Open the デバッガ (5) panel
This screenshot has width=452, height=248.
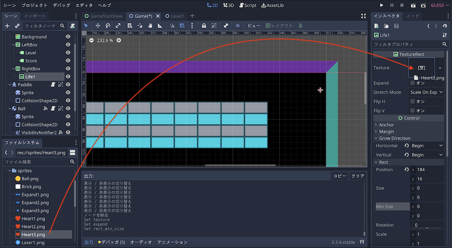click(x=112, y=242)
